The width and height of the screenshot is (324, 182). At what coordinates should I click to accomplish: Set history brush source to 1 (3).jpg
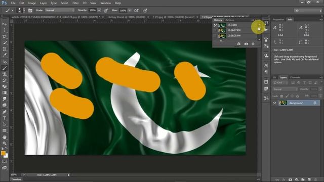[x=215, y=25]
